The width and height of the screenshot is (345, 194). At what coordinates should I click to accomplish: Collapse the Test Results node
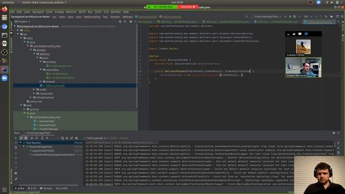click(x=20, y=143)
